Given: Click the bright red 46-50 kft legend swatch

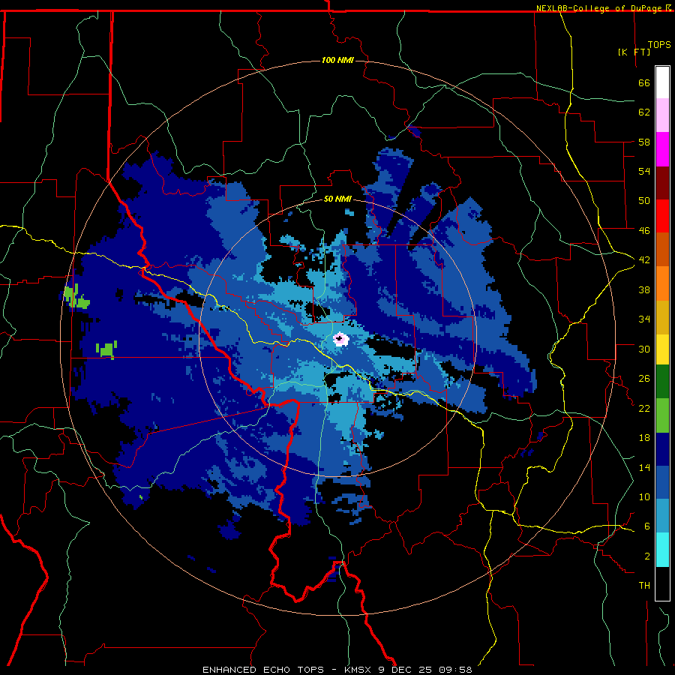Looking at the screenshot, I should (662, 216).
